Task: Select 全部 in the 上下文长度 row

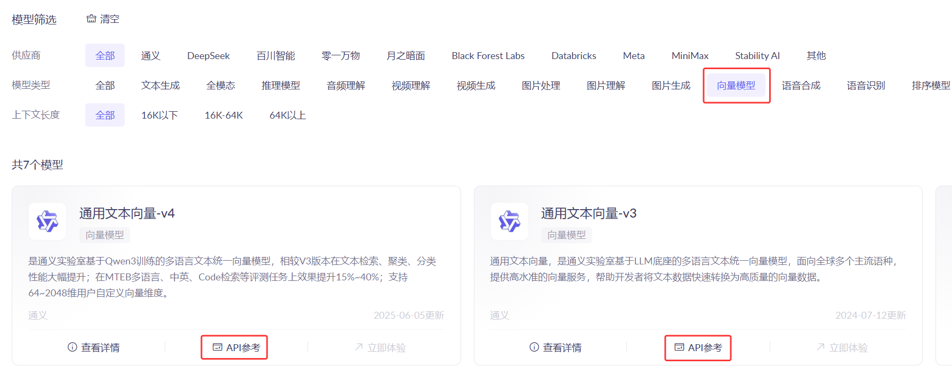Action: pyautogui.click(x=105, y=115)
